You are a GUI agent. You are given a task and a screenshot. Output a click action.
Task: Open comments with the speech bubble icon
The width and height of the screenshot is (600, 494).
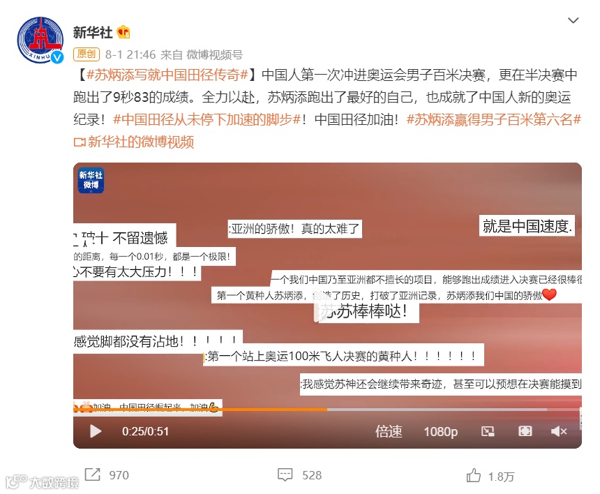pyautogui.click(x=285, y=475)
